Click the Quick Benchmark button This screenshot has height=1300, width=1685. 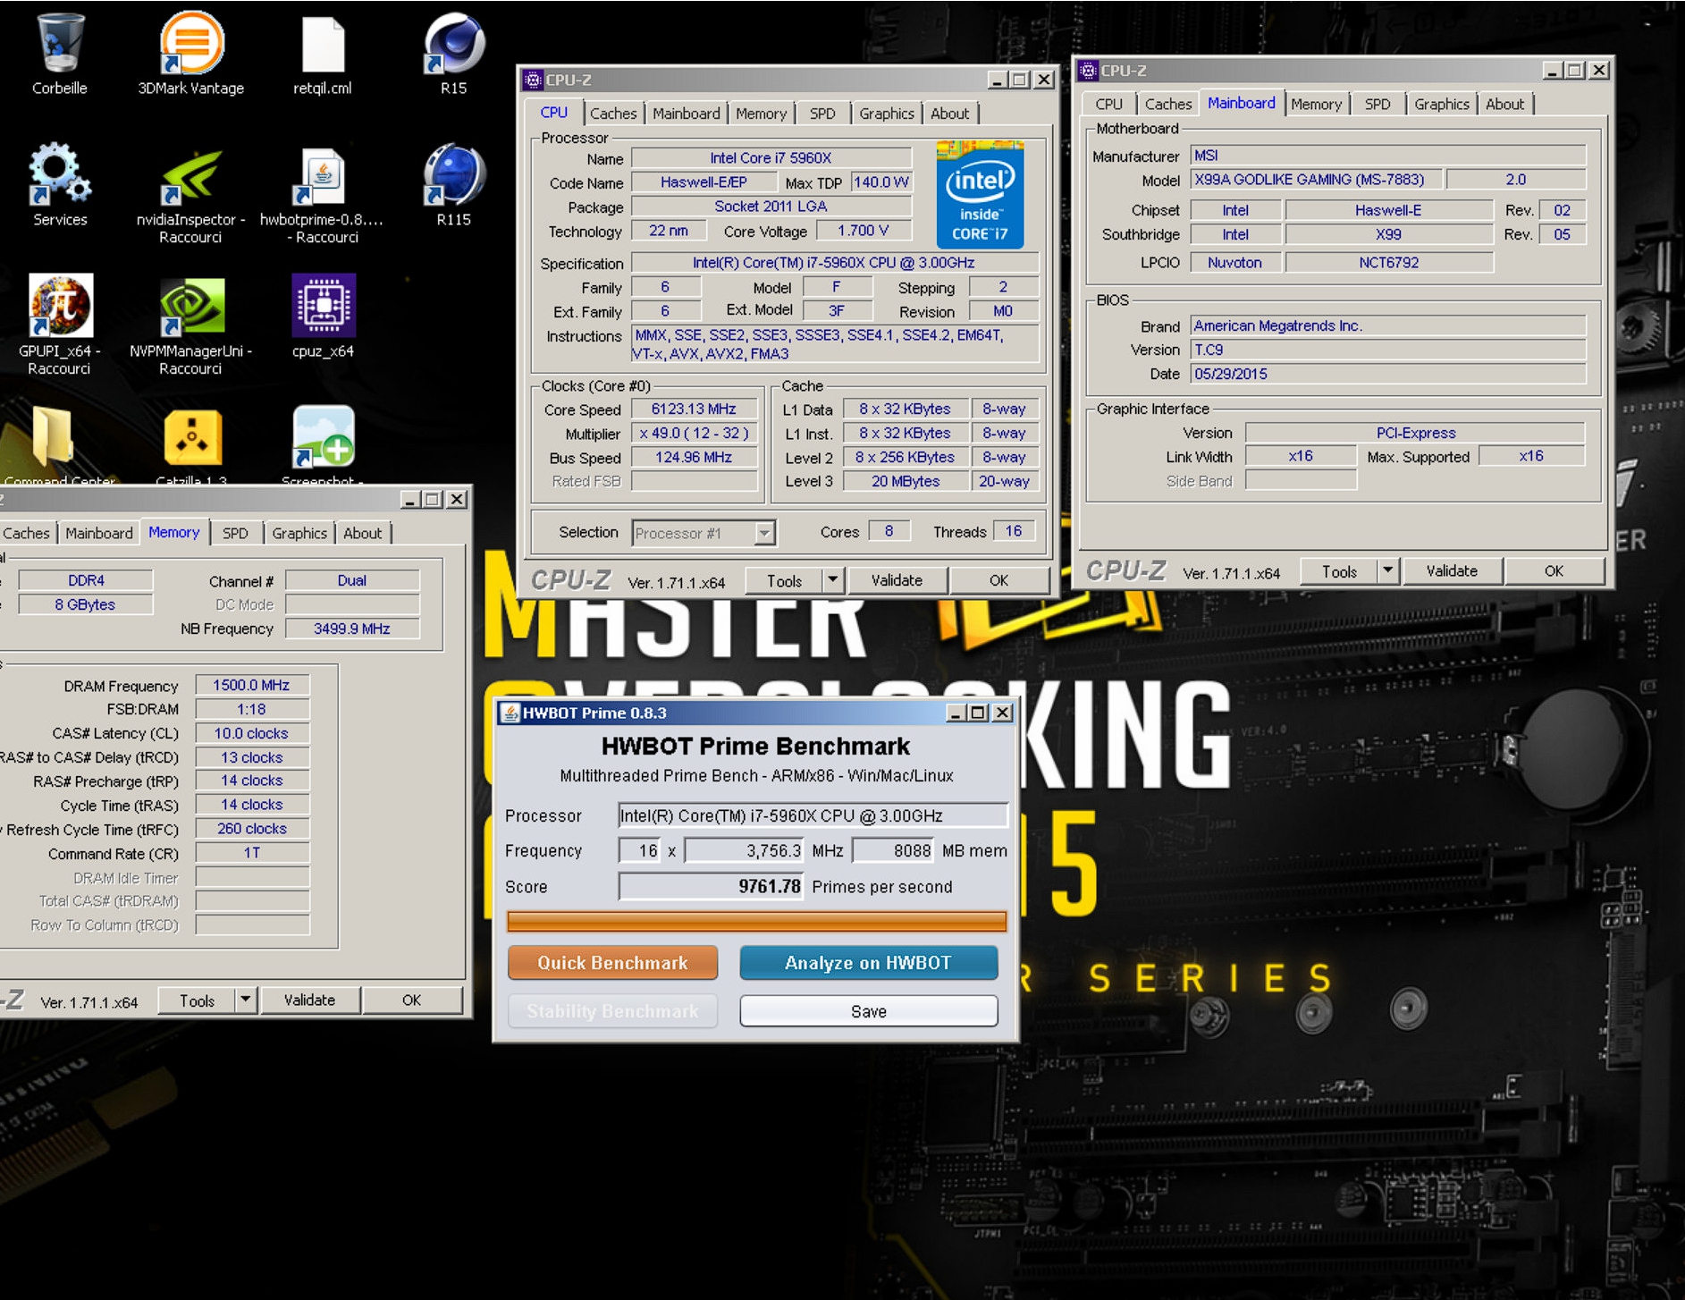(612, 963)
